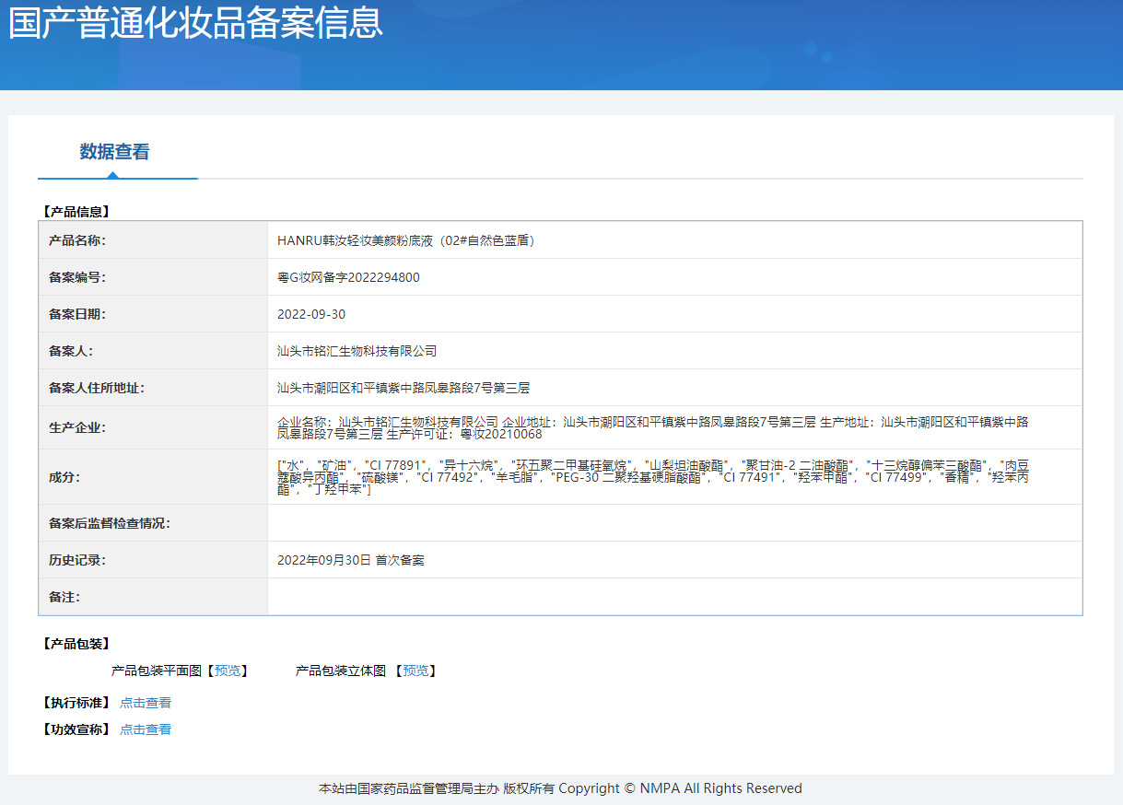This screenshot has width=1123, height=805.
Task: View the 执行标准 details link
Action: click(x=146, y=703)
